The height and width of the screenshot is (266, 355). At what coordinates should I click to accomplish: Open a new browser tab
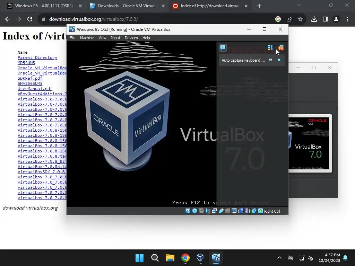pos(259,6)
